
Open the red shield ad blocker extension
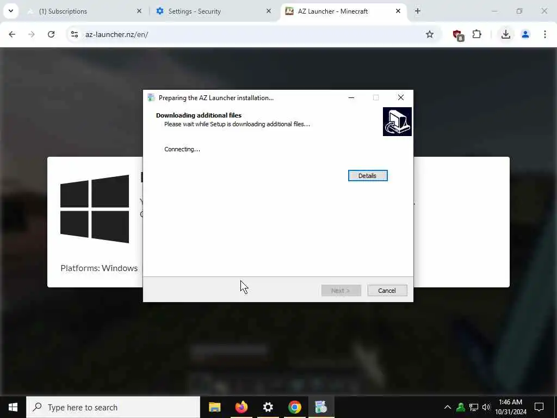(458, 35)
